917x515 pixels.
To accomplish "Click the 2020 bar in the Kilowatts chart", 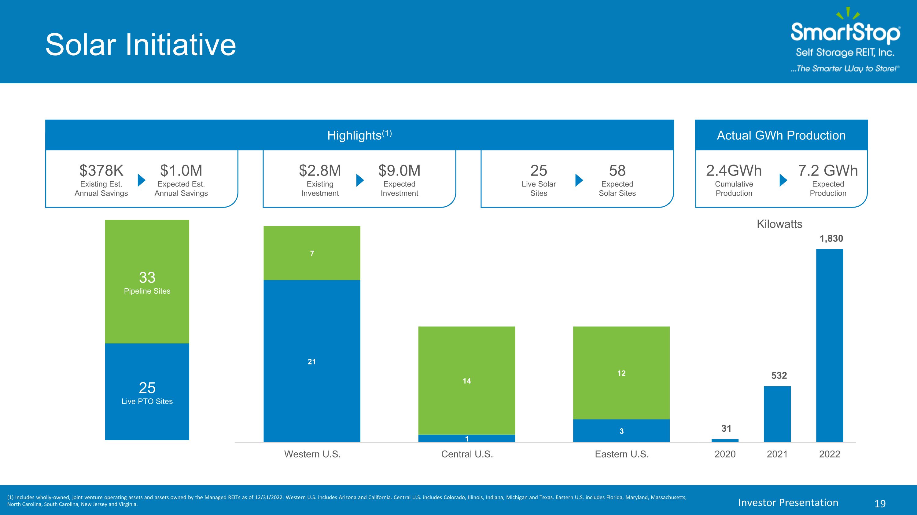I will tap(725, 441).
